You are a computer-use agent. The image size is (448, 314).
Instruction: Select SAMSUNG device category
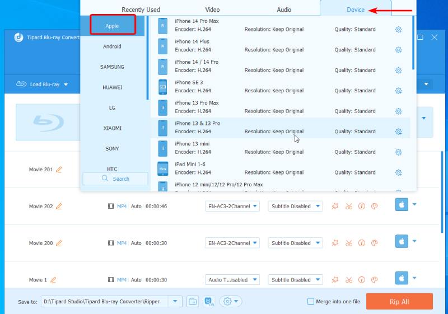(x=112, y=67)
